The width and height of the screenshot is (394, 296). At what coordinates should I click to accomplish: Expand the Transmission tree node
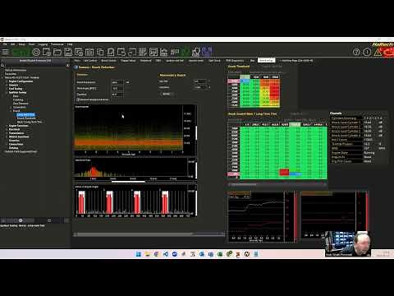pos(7,133)
